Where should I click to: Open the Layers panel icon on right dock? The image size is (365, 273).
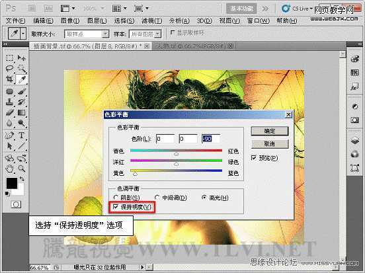coord(354,140)
